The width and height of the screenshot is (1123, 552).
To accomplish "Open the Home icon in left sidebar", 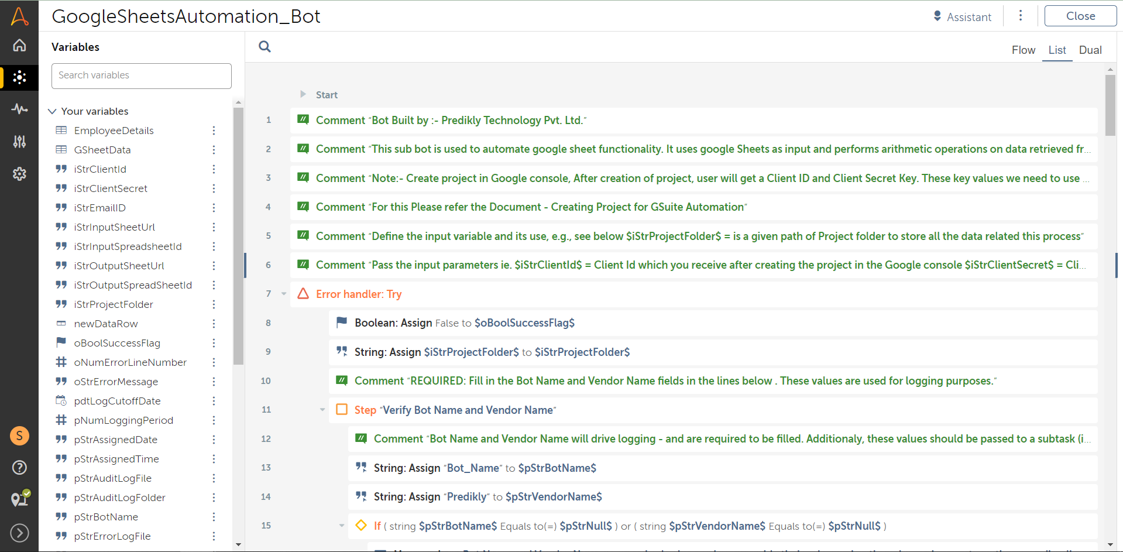I will tap(19, 46).
